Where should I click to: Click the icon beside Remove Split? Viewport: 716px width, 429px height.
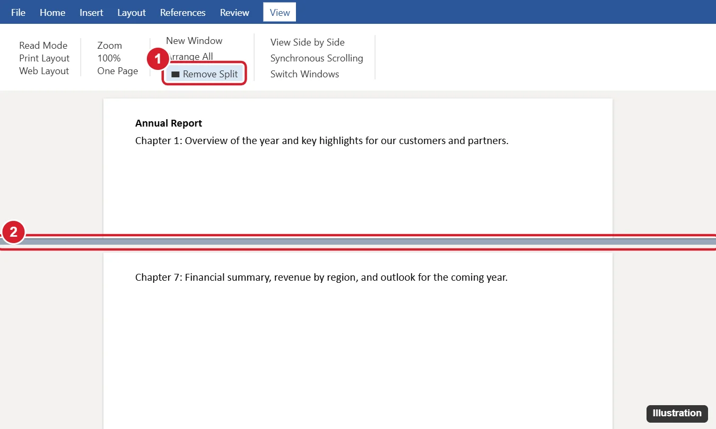[176, 75]
